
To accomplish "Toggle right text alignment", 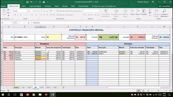I will (x=47, y=15).
